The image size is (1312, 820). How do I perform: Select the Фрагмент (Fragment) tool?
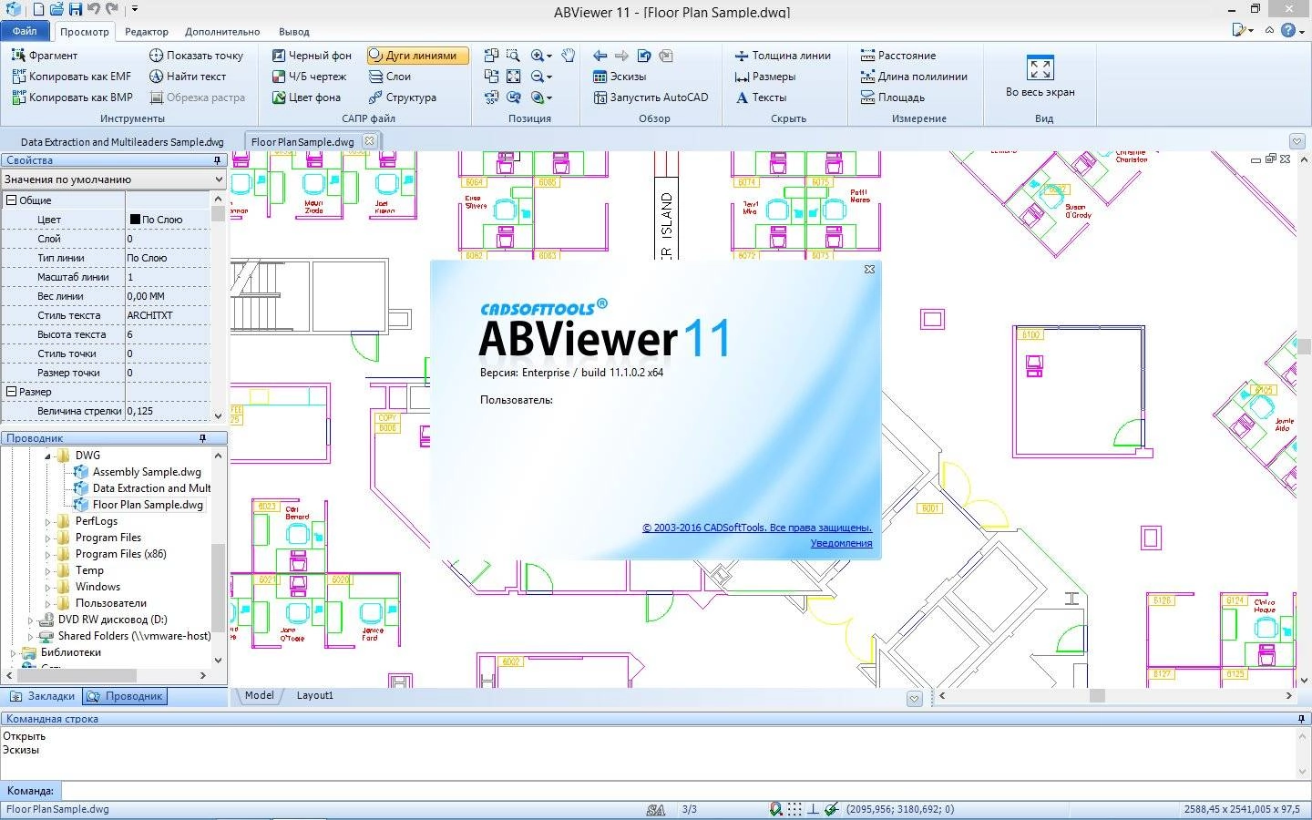44,56
